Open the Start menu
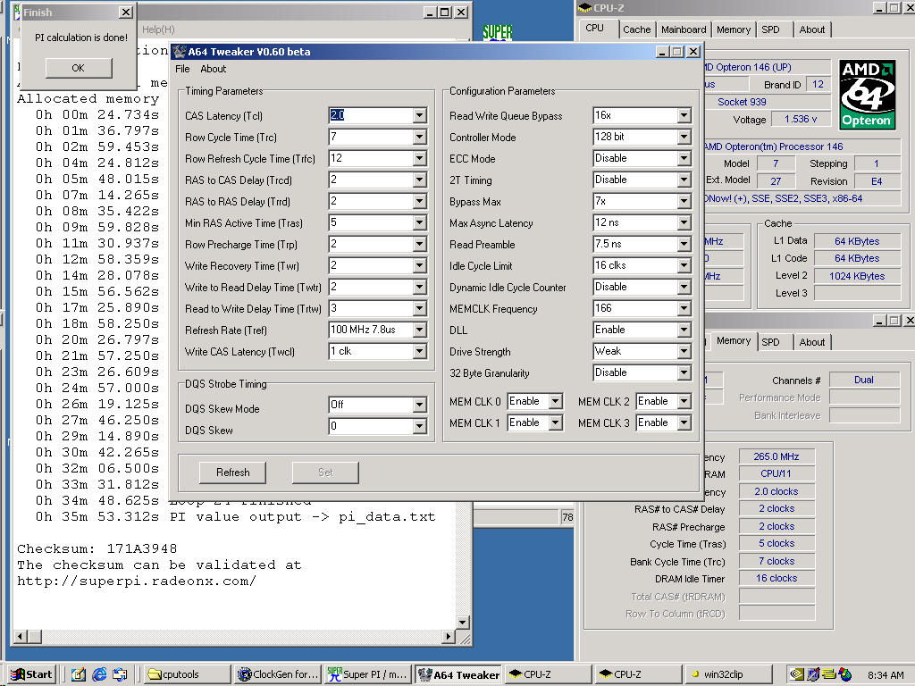The image size is (915, 686). point(32,674)
